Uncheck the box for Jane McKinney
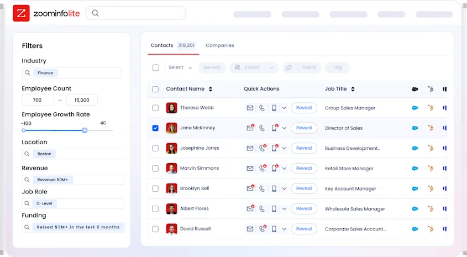 pyautogui.click(x=155, y=128)
